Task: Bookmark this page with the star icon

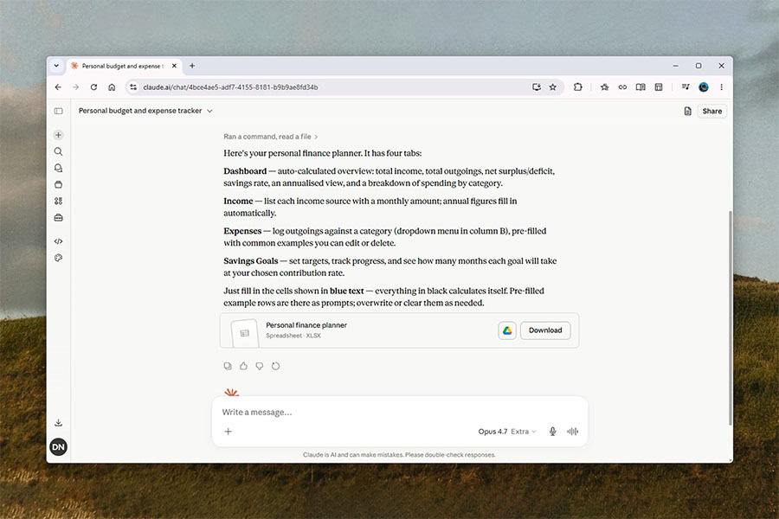Action: (x=552, y=86)
